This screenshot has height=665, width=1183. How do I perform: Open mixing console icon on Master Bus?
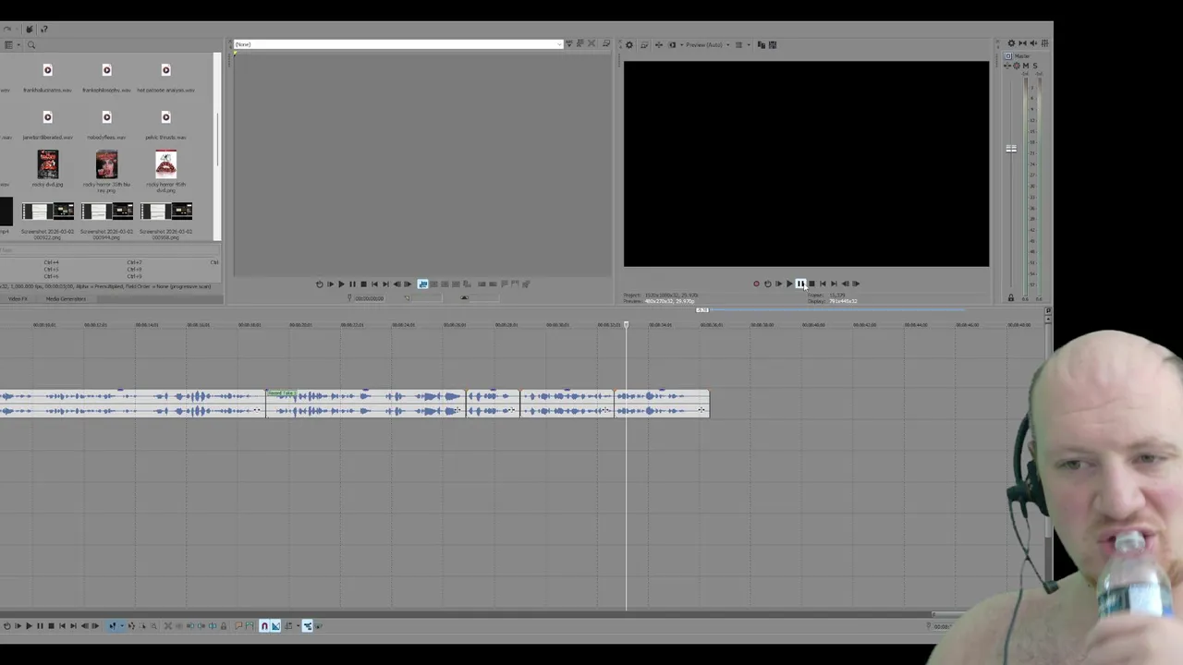coord(1044,43)
